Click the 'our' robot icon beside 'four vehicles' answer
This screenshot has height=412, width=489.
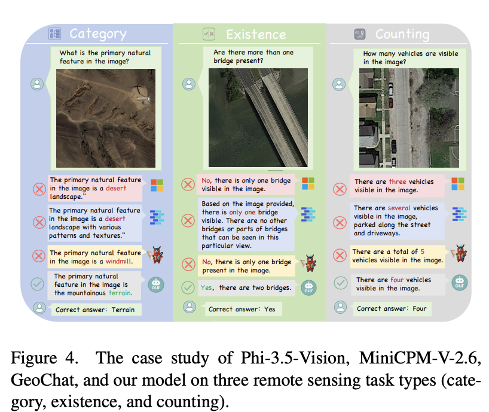(459, 283)
